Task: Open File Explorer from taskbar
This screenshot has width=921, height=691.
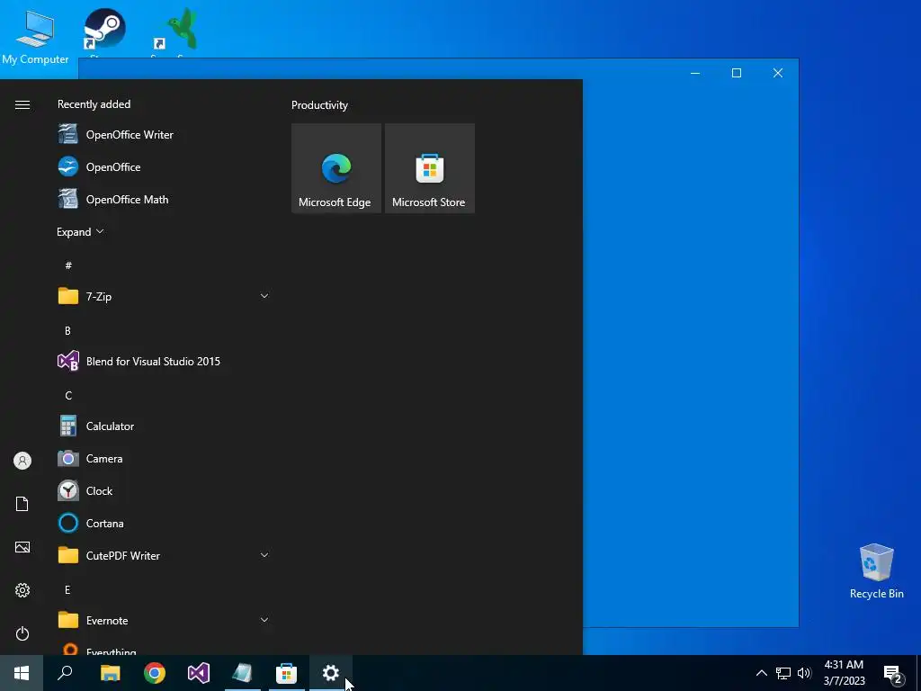Action: click(110, 673)
